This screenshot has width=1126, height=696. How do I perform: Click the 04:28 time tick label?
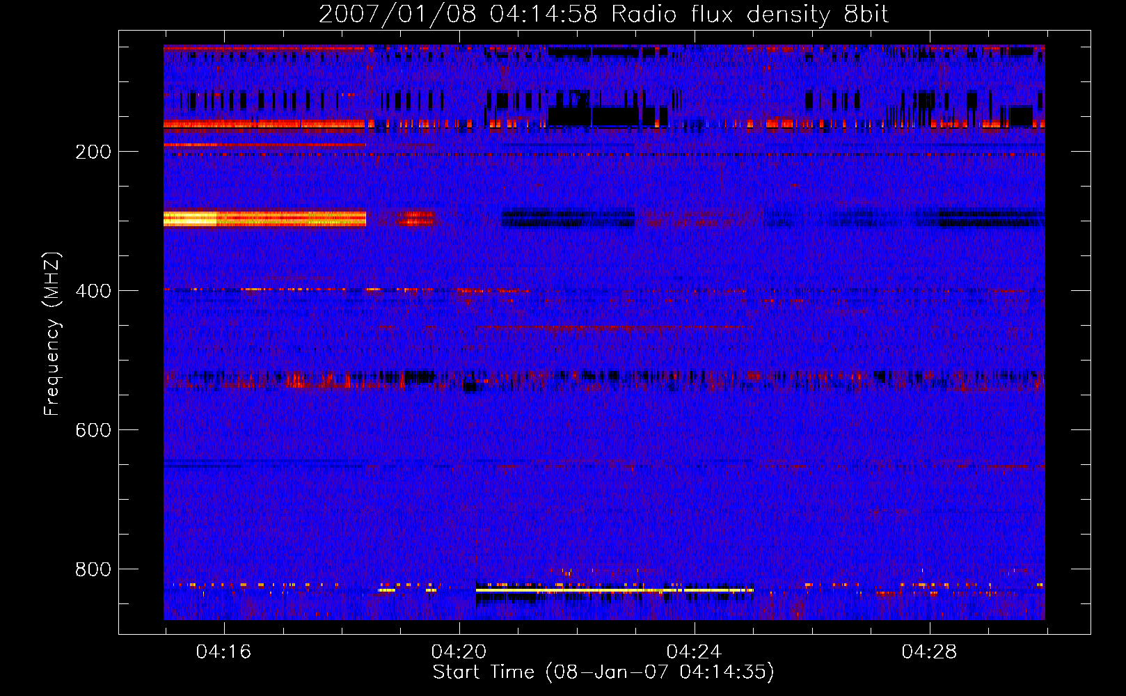[929, 652]
